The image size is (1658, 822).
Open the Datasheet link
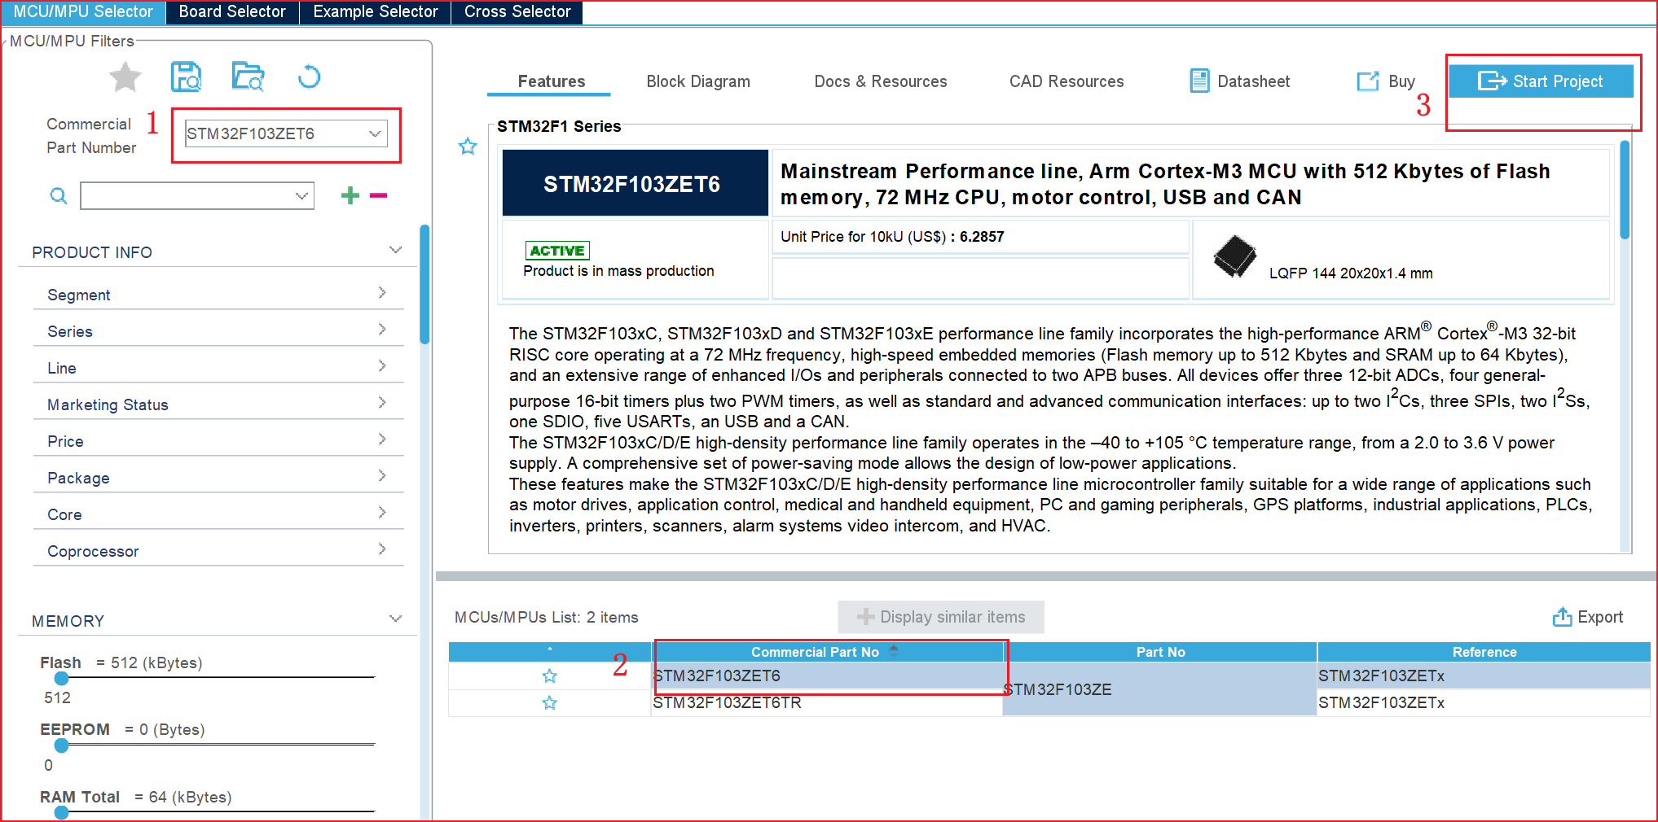1253,81
